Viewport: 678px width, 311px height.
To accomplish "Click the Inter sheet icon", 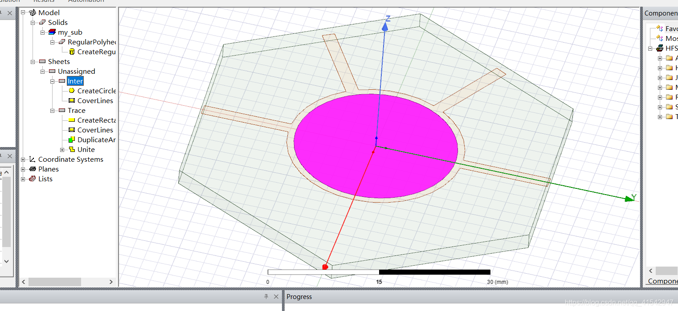I will 62,81.
